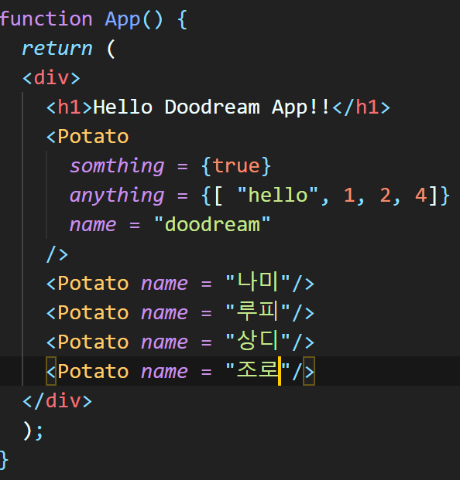Click the 'name' prop above the self-closing '/>' line

tap(93, 225)
